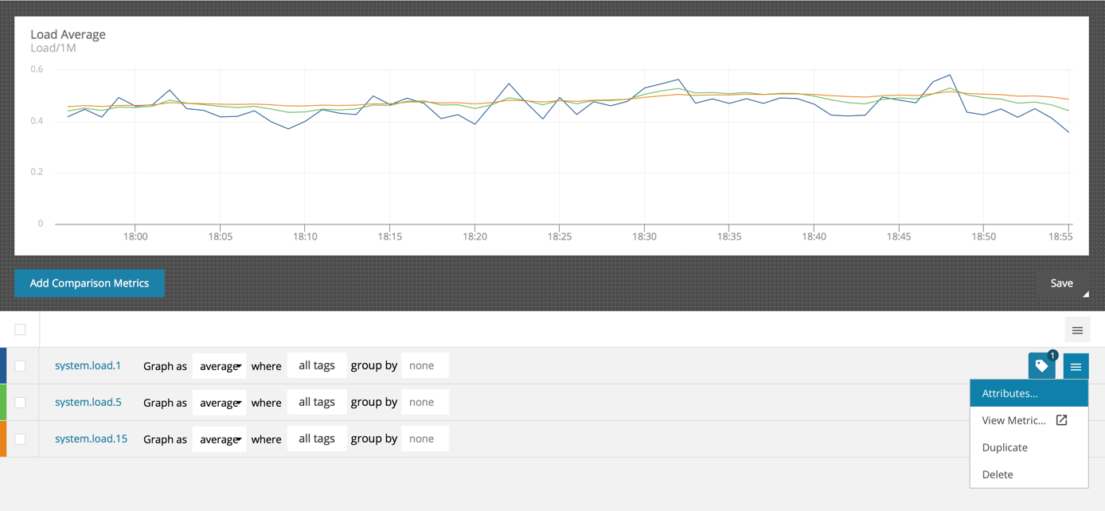Open the average dropdown for system.load.5
This screenshot has width=1105, height=511.
tap(220, 403)
